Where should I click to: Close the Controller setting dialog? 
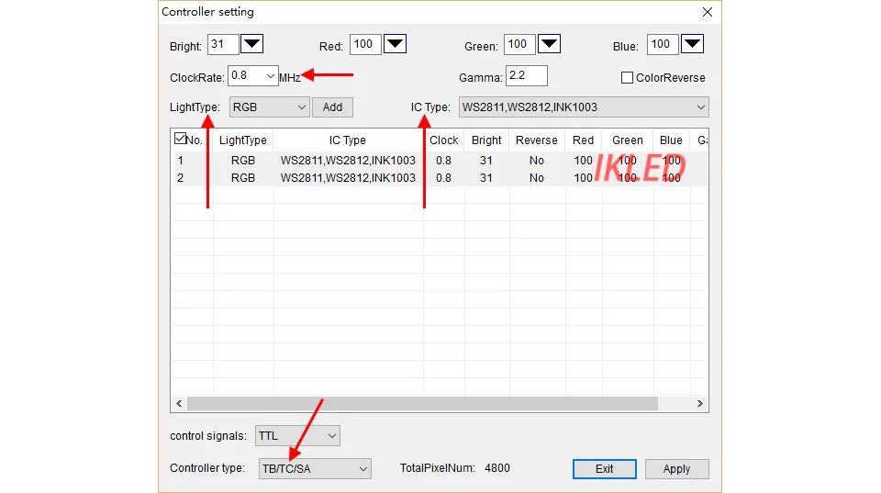coord(708,12)
